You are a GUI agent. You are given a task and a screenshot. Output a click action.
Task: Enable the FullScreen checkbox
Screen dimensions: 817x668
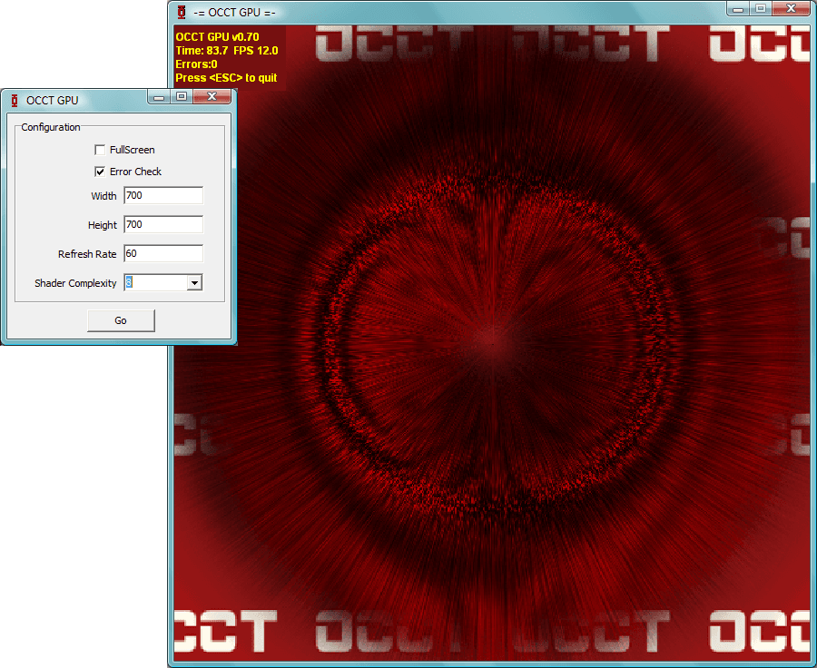point(100,150)
